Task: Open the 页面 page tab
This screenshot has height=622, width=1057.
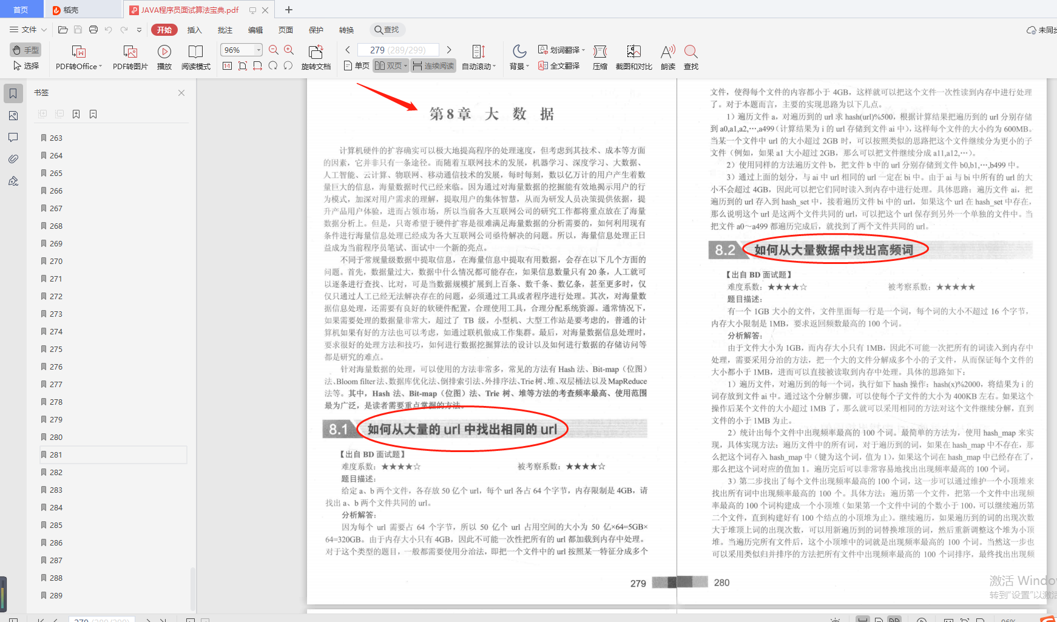Action: pos(286,30)
